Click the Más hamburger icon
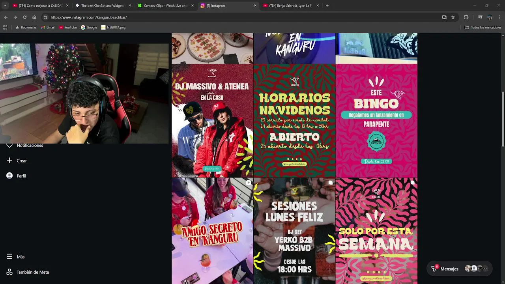This screenshot has width=505, height=284. coord(9,257)
